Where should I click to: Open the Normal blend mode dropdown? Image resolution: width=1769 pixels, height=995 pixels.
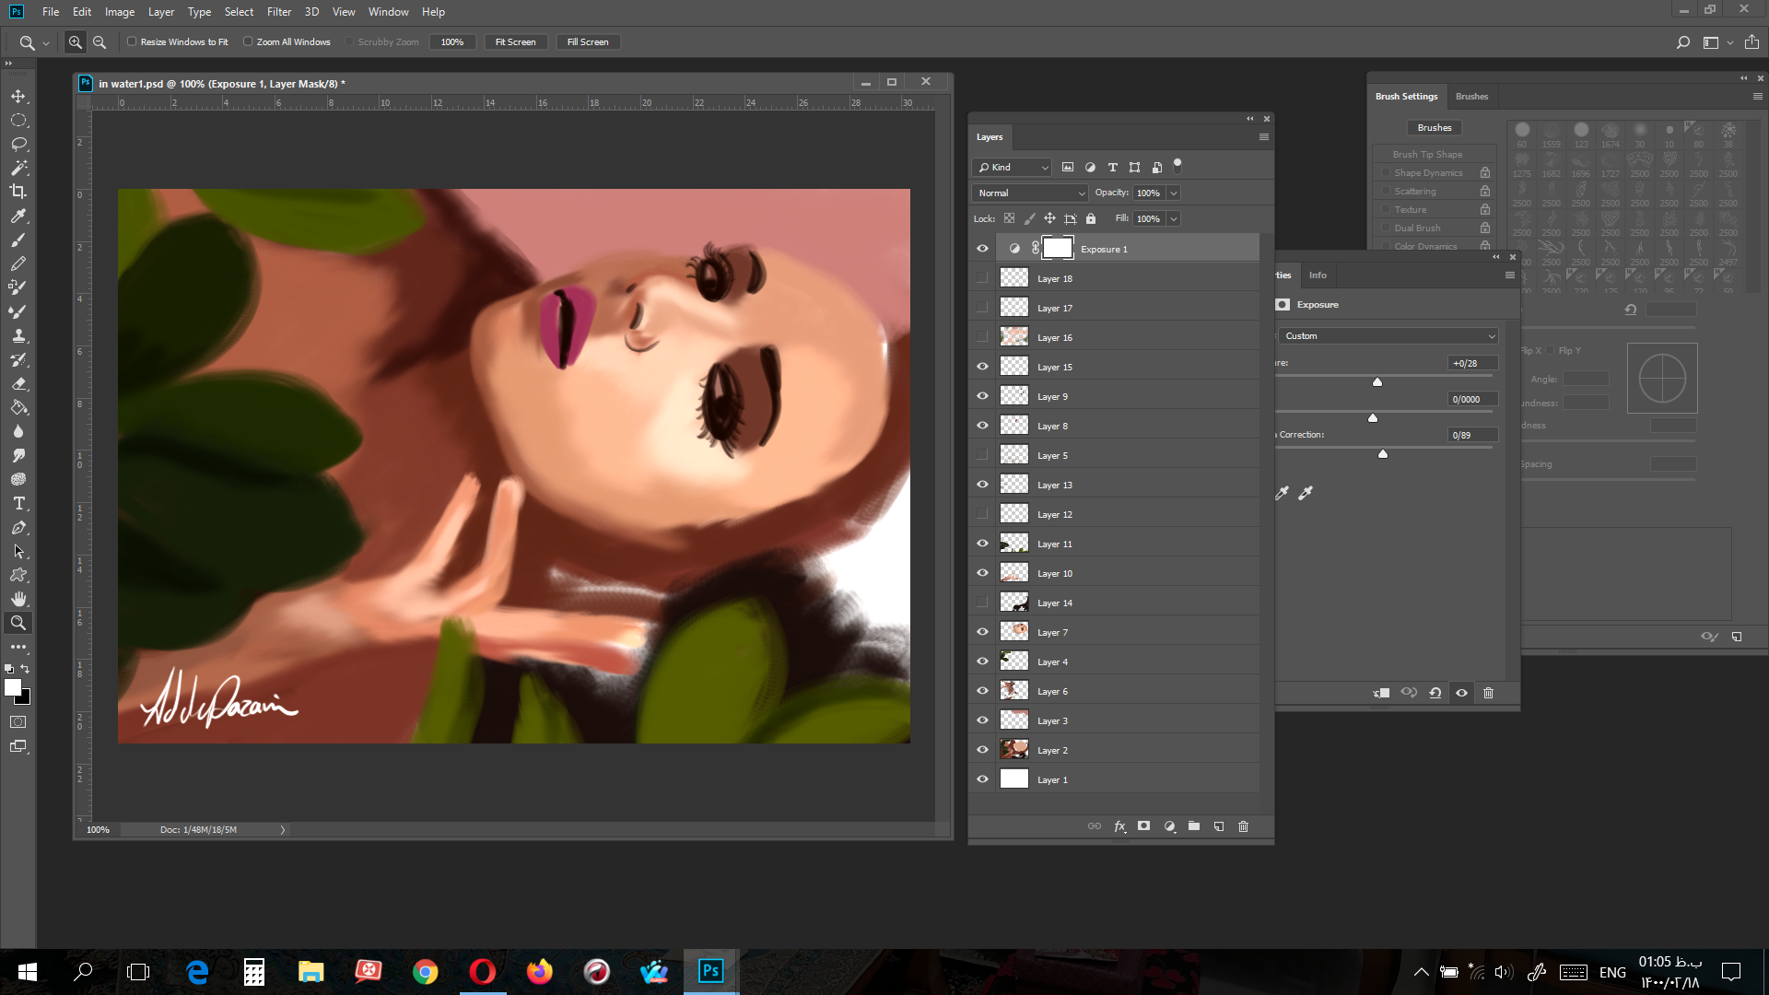tap(1030, 193)
